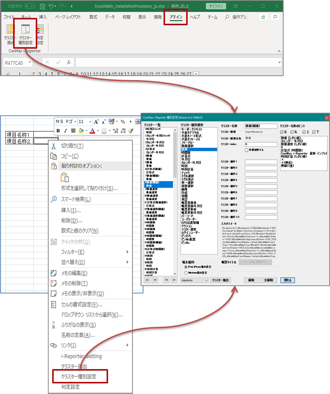Click the center align icon in mini toolbar
The image size is (330, 394).
point(73,131)
